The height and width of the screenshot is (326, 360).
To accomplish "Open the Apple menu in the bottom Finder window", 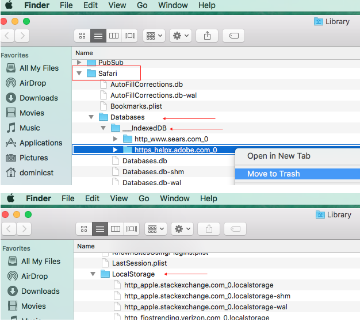I will click(10, 198).
